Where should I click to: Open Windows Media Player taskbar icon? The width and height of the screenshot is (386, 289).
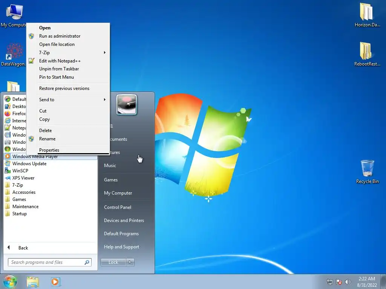point(56,281)
